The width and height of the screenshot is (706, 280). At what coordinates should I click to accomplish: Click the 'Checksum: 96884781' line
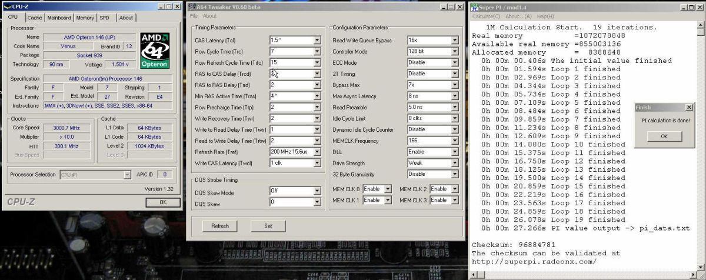(514, 245)
